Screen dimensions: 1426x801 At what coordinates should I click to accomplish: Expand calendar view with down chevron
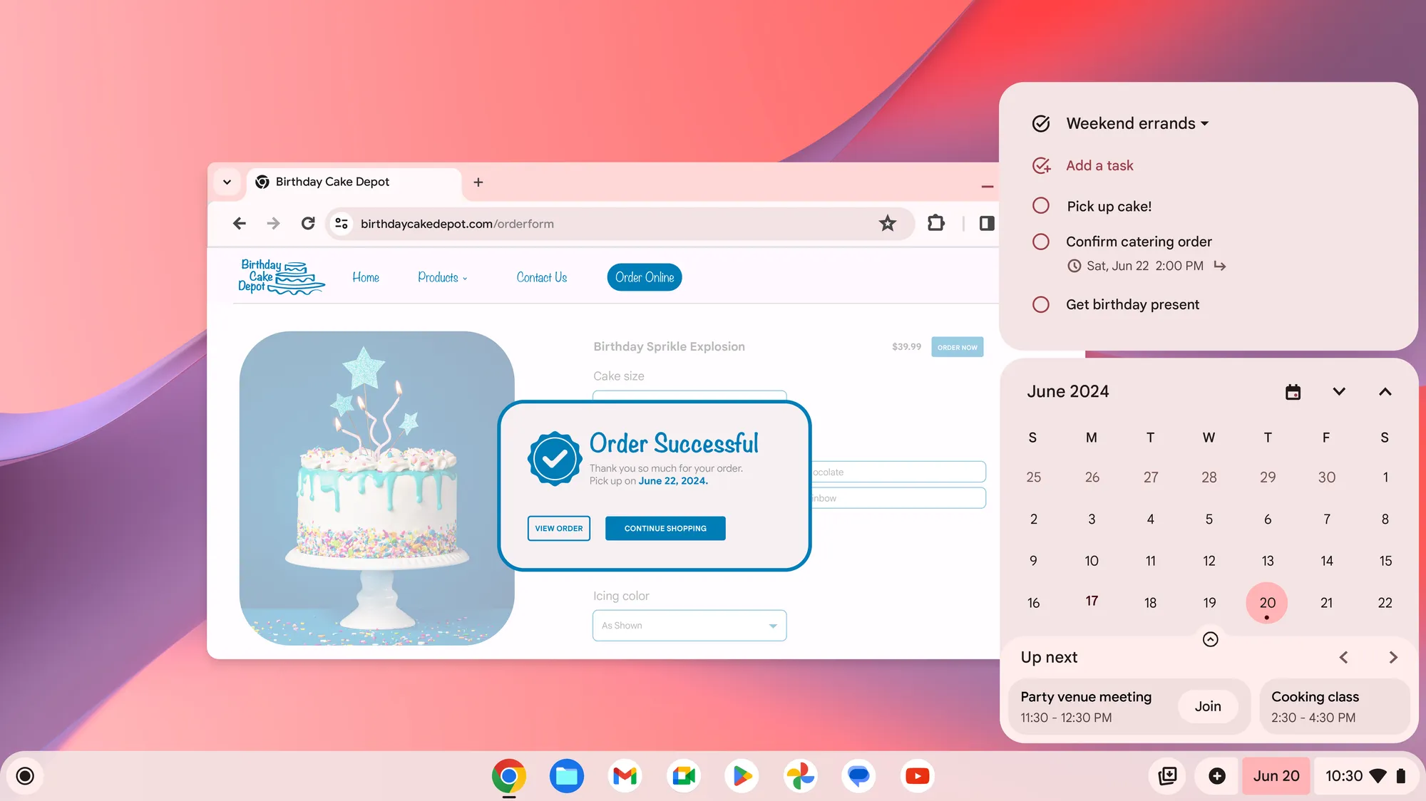point(1339,391)
